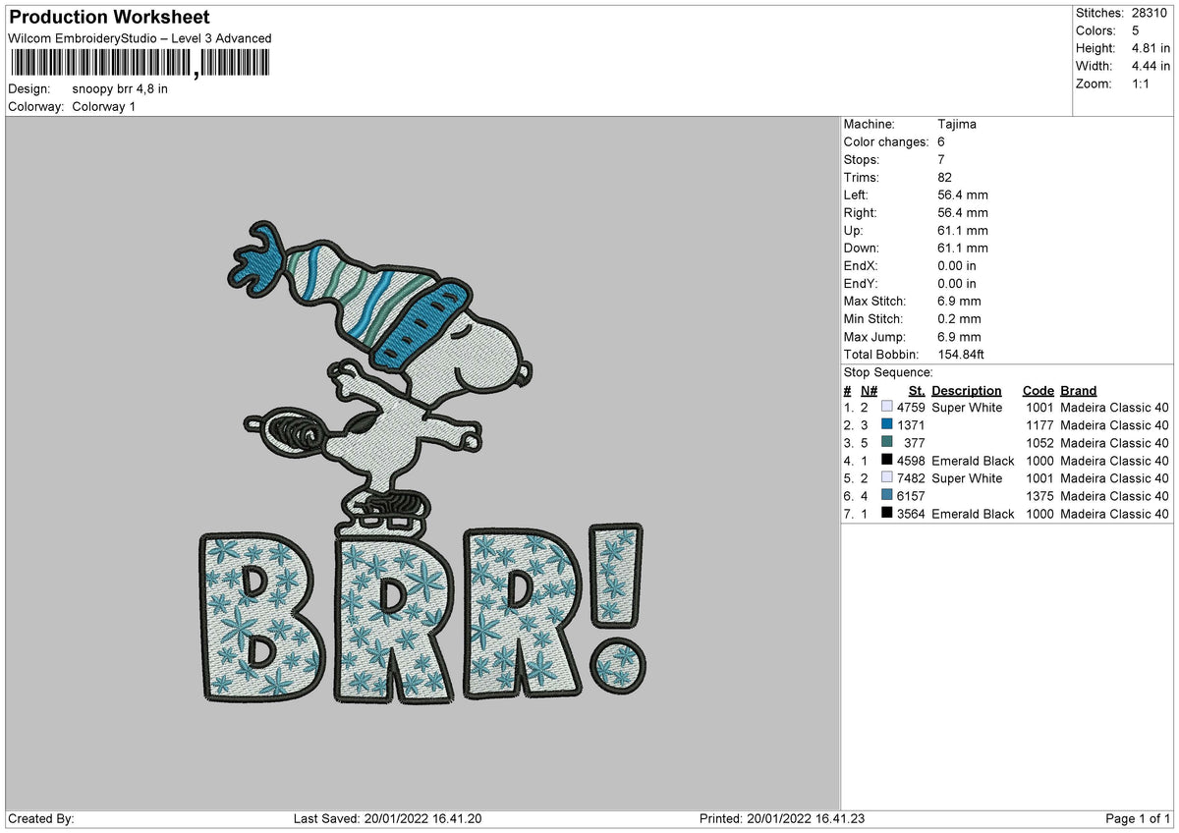Click the Emerald Black swatch in row 4
This screenshot has width=1179, height=833.
pos(888,461)
